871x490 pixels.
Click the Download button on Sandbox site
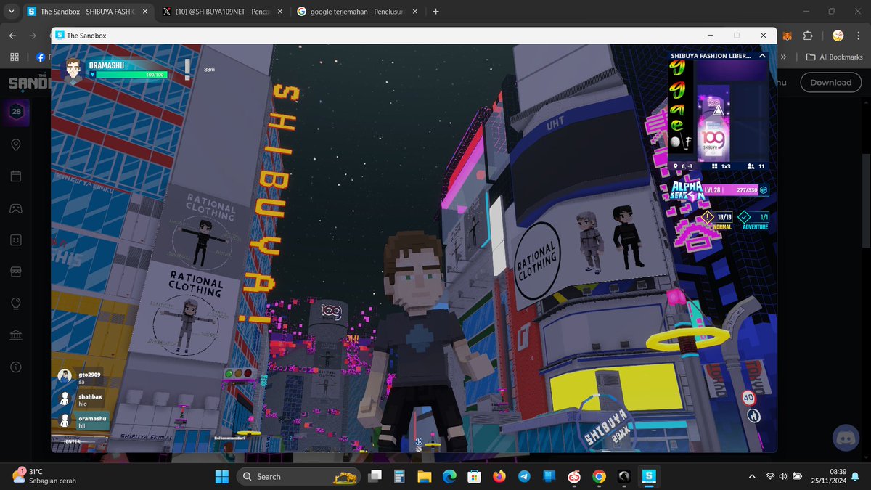coord(831,82)
